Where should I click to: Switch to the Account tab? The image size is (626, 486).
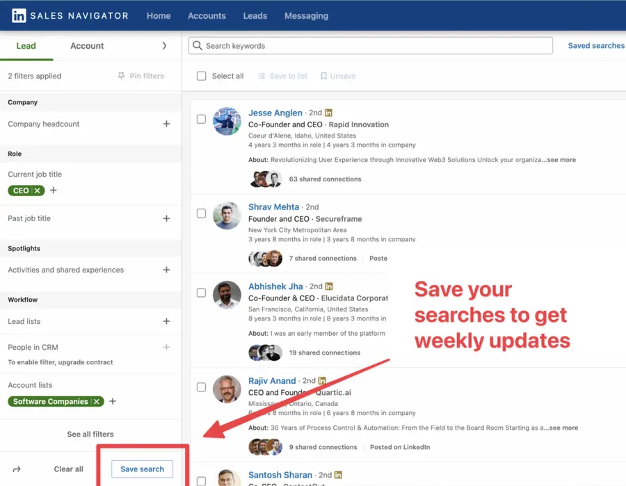[86, 46]
